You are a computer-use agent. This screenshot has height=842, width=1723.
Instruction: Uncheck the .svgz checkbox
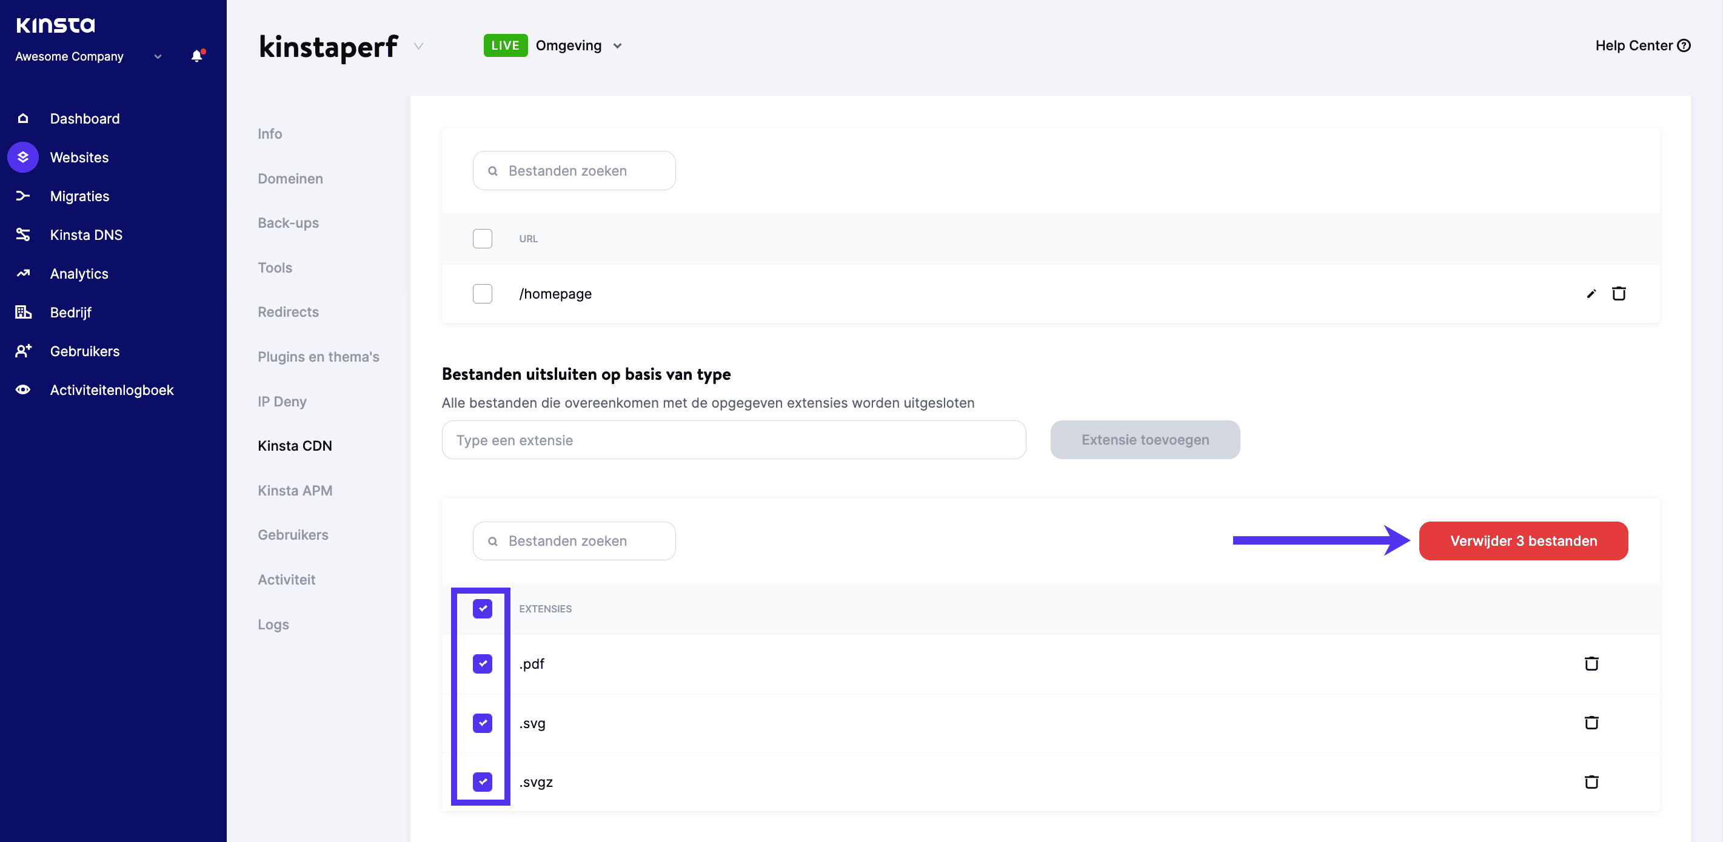[x=482, y=782]
